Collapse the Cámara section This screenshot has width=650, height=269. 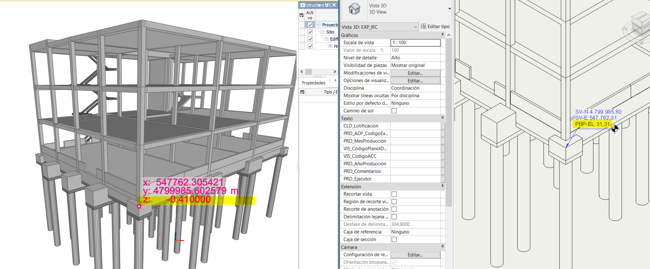(x=442, y=247)
